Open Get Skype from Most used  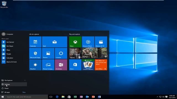pyautogui.click(x=14, y=46)
